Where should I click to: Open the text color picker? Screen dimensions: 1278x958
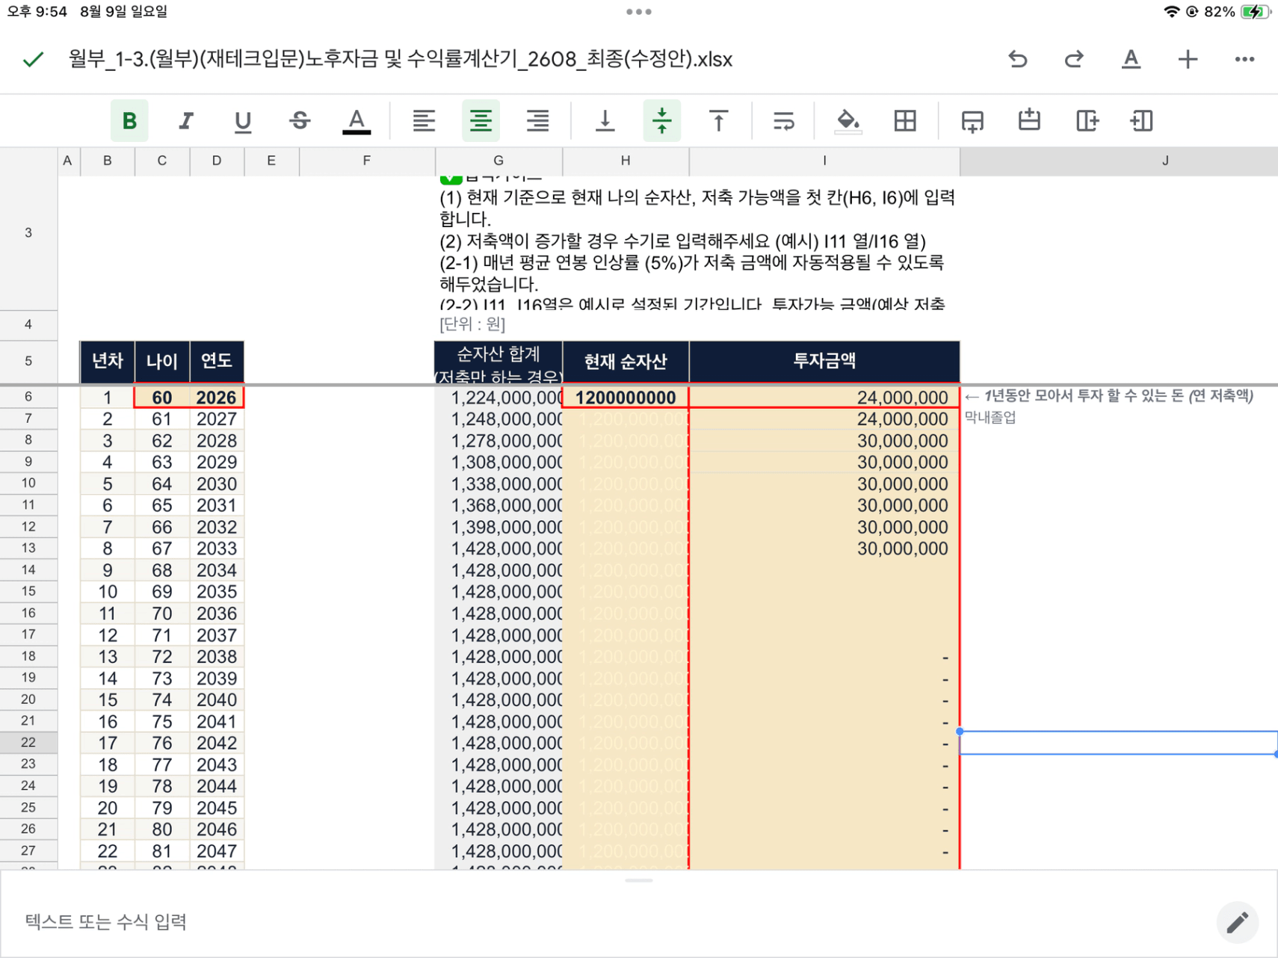[356, 120]
